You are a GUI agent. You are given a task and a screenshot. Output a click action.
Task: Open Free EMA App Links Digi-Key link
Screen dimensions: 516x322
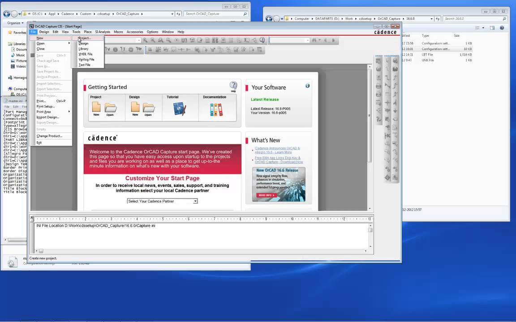click(x=279, y=160)
